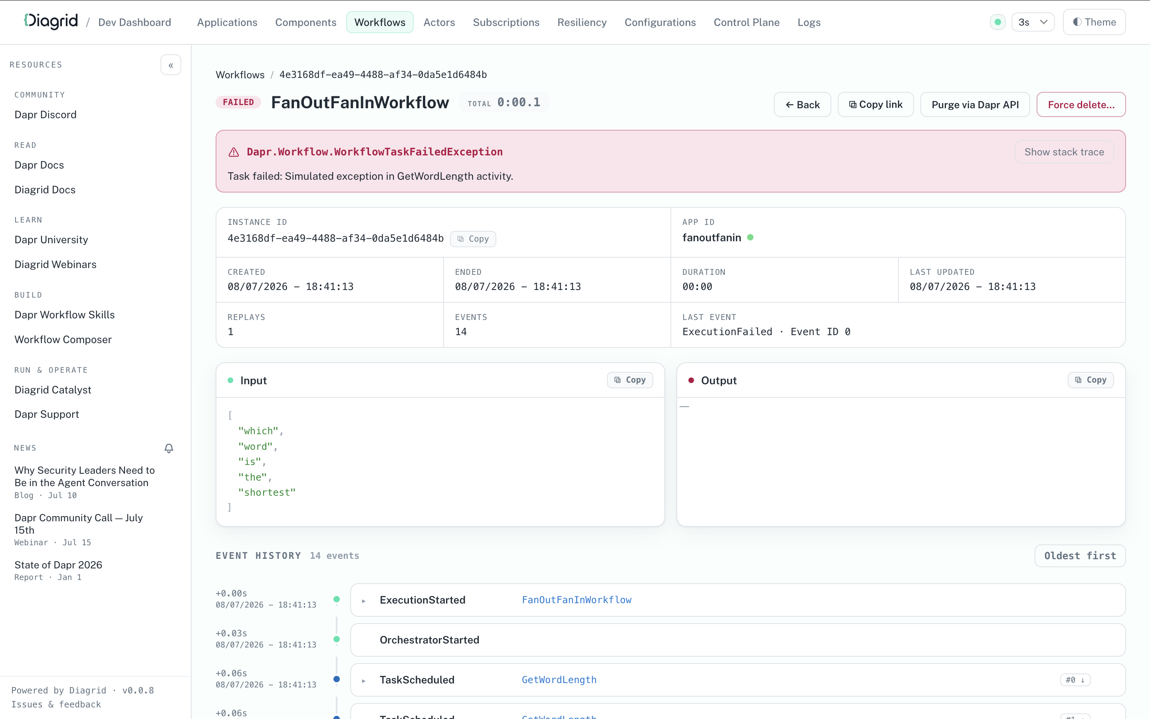Image resolution: width=1150 pixels, height=719 pixels.
Task: Toggle the Oldest first sort order
Action: click(x=1080, y=555)
